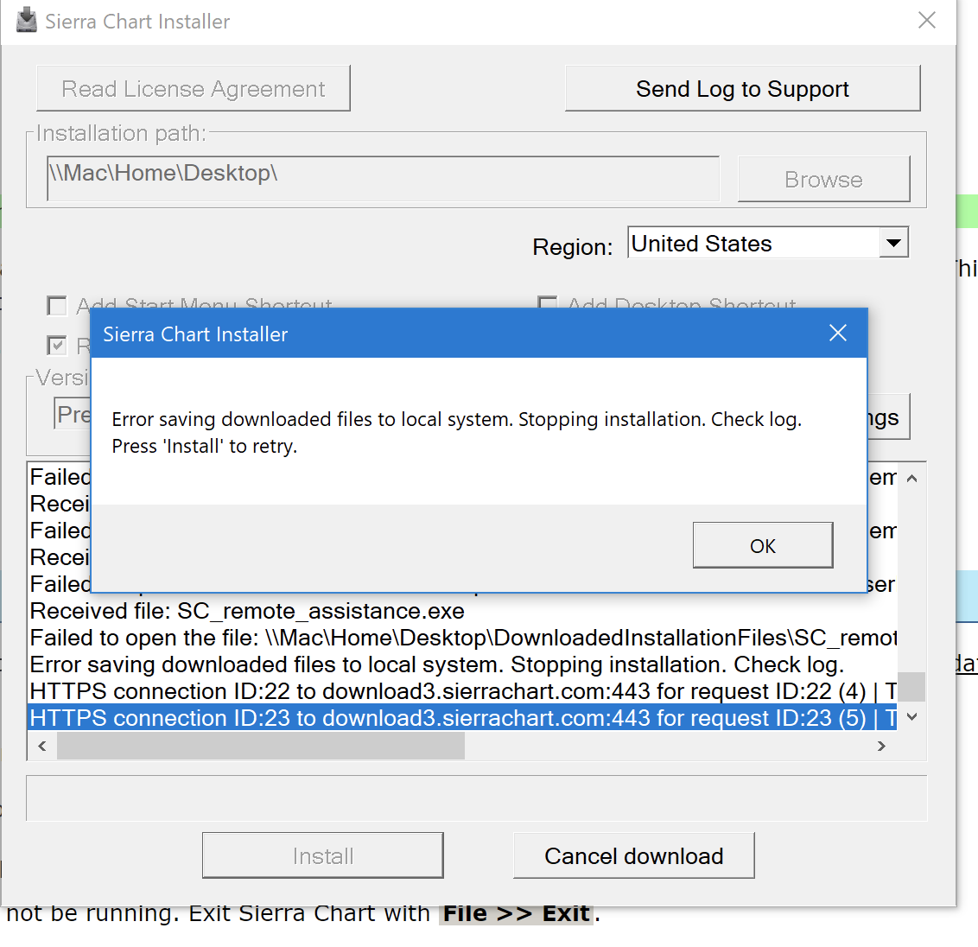The height and width of the screenshot is (947, 978).
Task: Close the main Sierra Chart Installer window
Action: pyautogui.click(x=927, y=21)
